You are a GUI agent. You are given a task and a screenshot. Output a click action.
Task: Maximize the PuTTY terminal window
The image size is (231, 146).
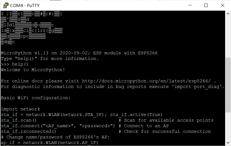pyautogui.click(x=206, y=5)
